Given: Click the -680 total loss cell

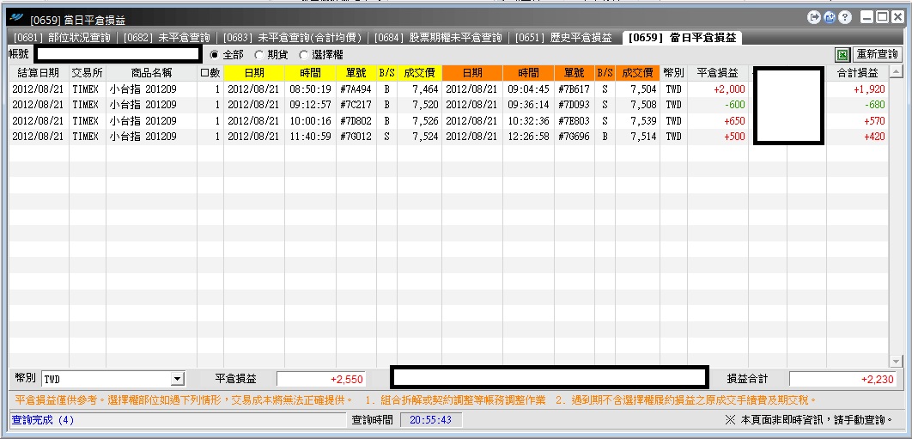Looking at the screenshot, I should 857,105.
